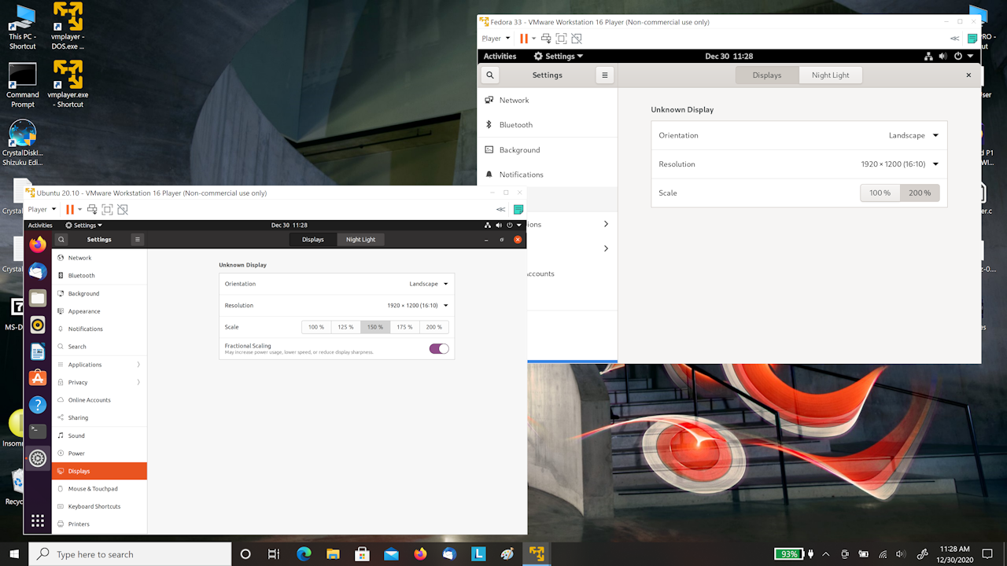
Task: Open Terminal from the Ubuntu dock
Action: tap(38, 431)
